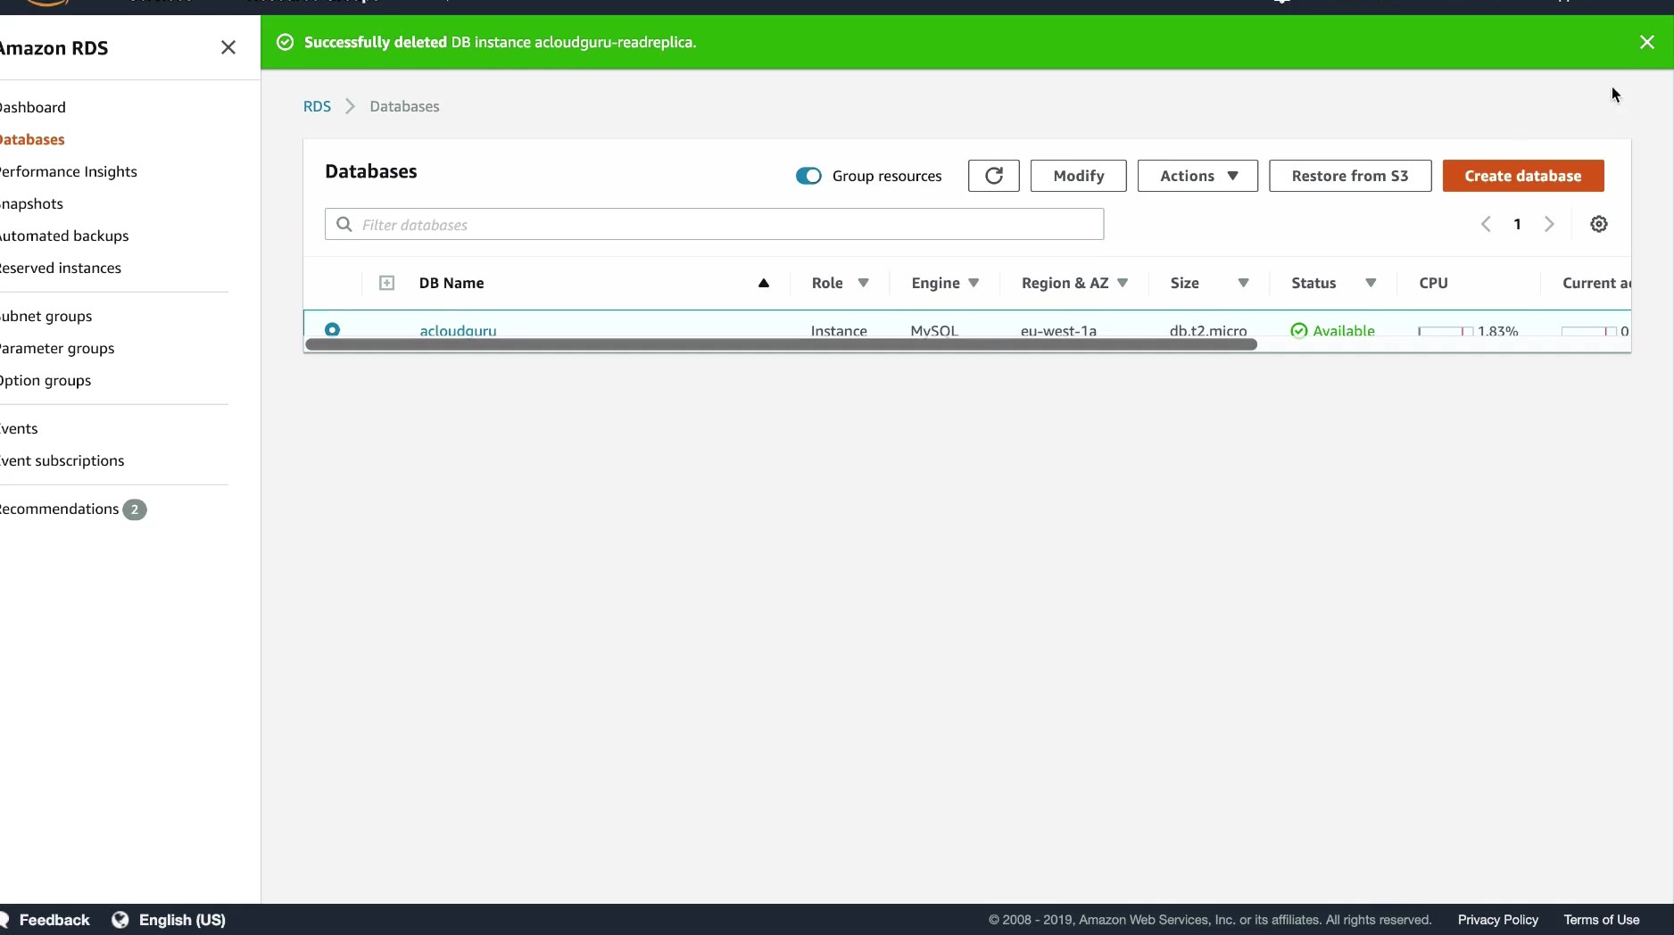Click the CPU column header
Screen dimensions: 1674x935
click(x=1433, y=283)
